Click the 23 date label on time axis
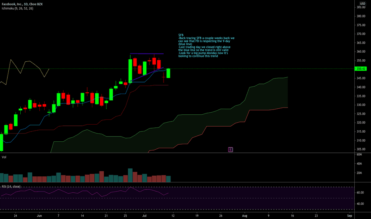Screen dimensions: 371x219 pyautogui.click(x=316, y=216)
